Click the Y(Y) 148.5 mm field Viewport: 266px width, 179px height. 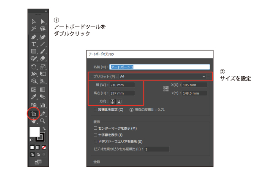(194, 93)
